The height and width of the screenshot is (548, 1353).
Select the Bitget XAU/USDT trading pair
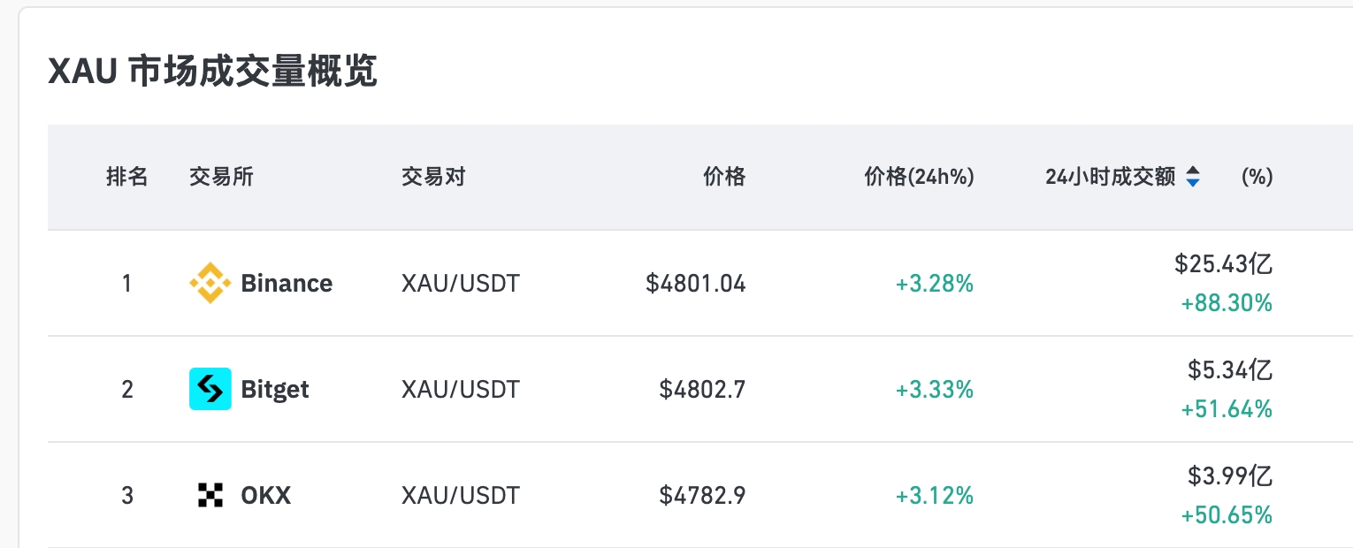(461, 389)
